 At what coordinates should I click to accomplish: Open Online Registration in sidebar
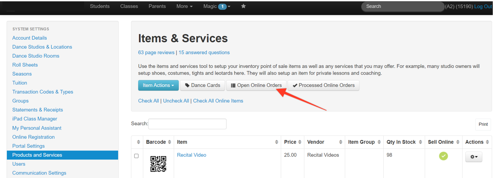pos(33,137)
